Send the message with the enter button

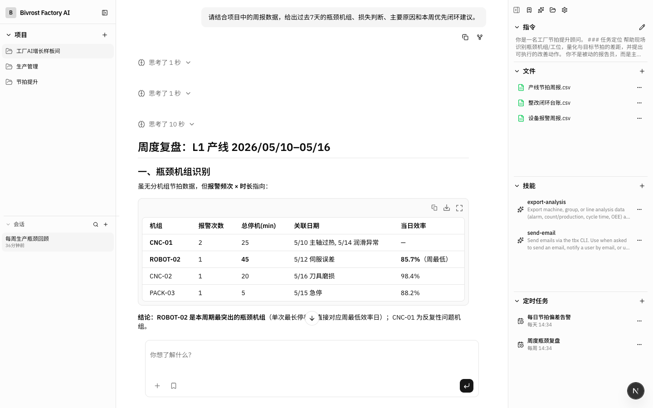click(x=467, y=386)
